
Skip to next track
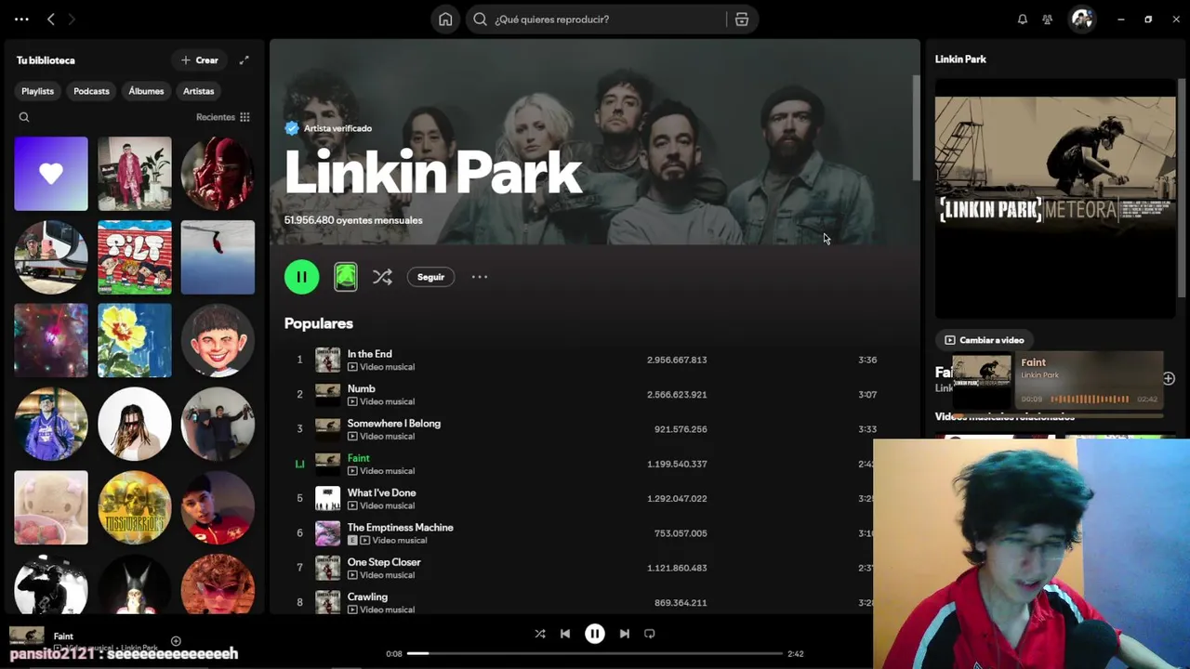(x=625, y=634)
